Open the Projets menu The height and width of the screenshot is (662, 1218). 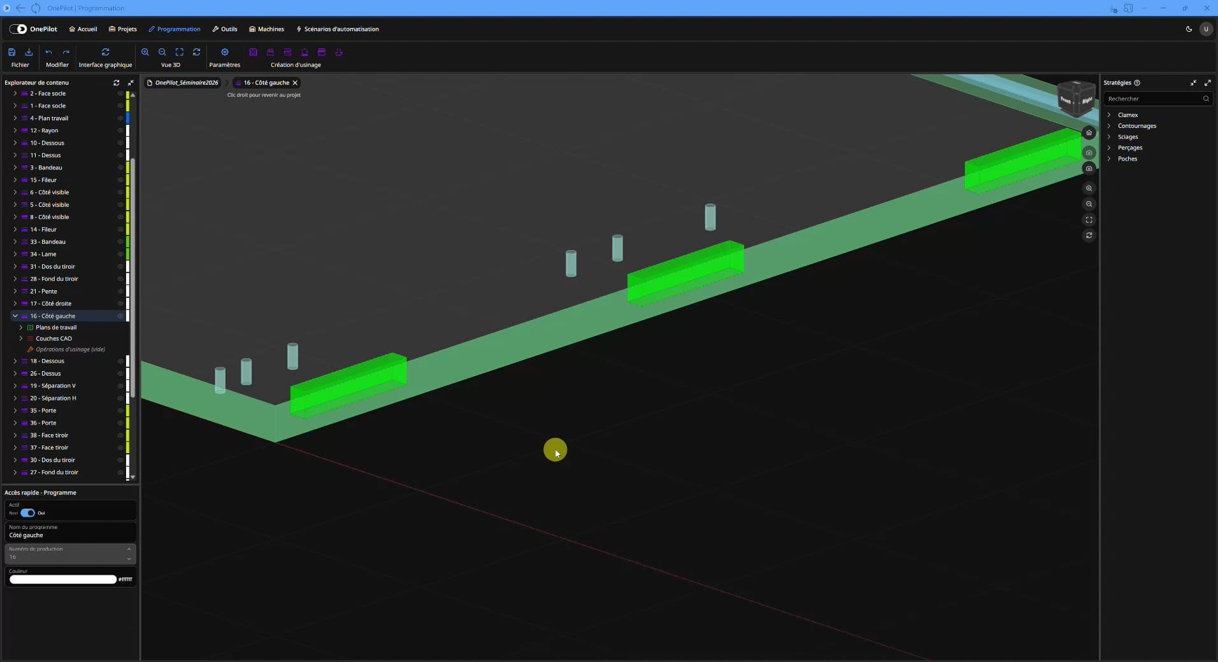tap(122, 29)
